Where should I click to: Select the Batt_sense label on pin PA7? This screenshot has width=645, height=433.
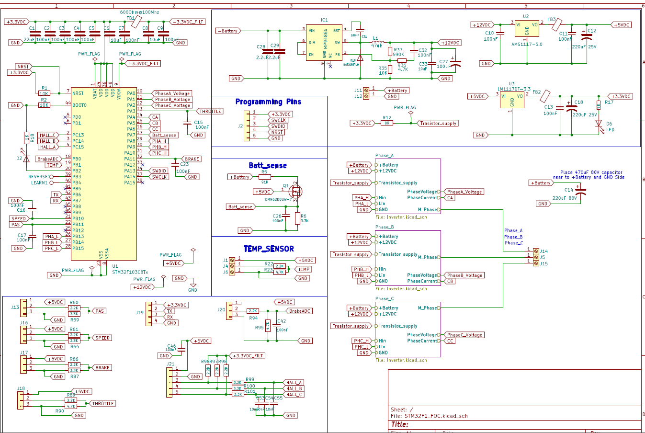pos(165,135)
